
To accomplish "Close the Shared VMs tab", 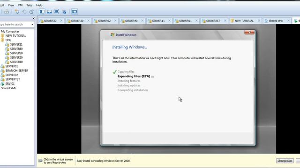I will pyautogui.click(x=288, y=21).
